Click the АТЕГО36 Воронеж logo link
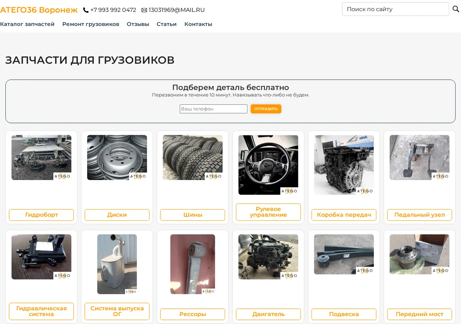 (39, 10)
